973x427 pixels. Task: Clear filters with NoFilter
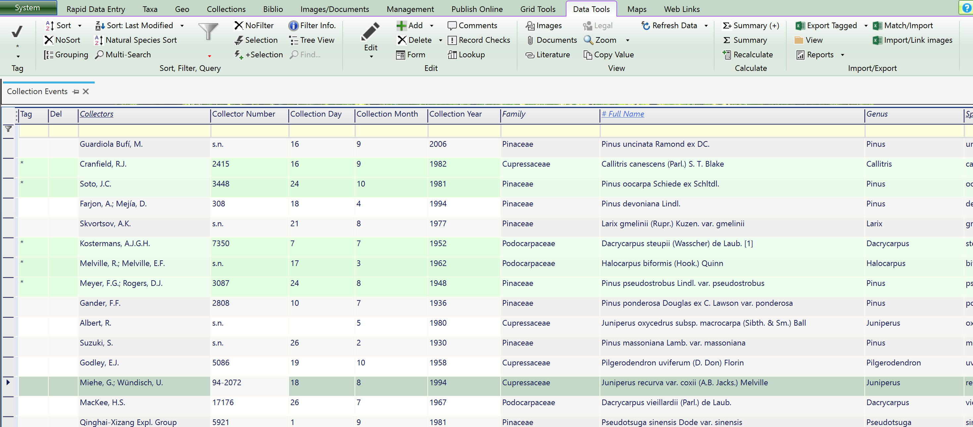coord(254,26)
